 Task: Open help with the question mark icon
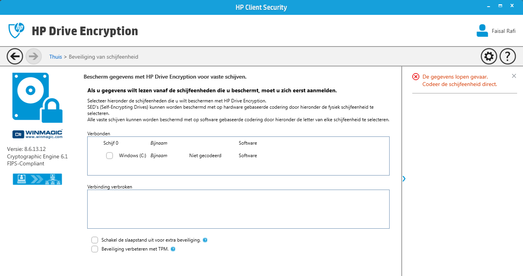[508, 57]
